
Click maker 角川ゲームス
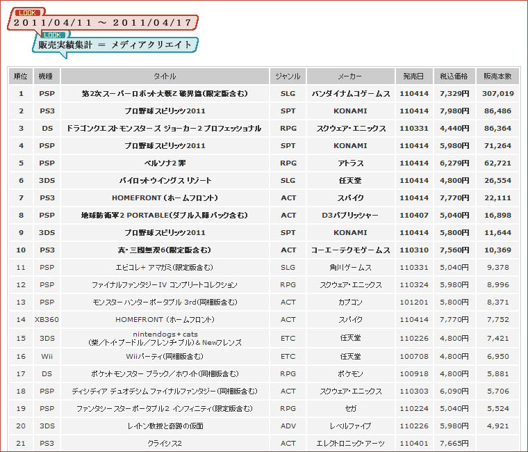tap(351, 268)
